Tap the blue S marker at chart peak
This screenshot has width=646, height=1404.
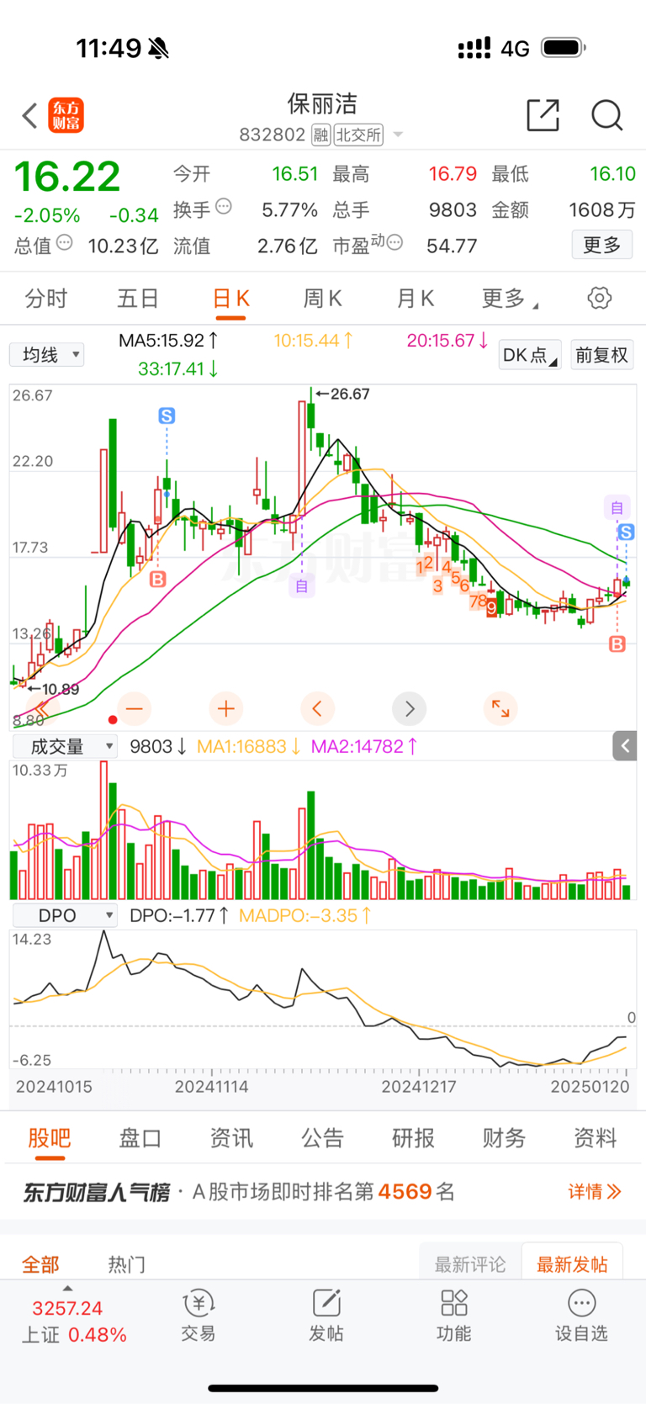[x=167, y=416]
